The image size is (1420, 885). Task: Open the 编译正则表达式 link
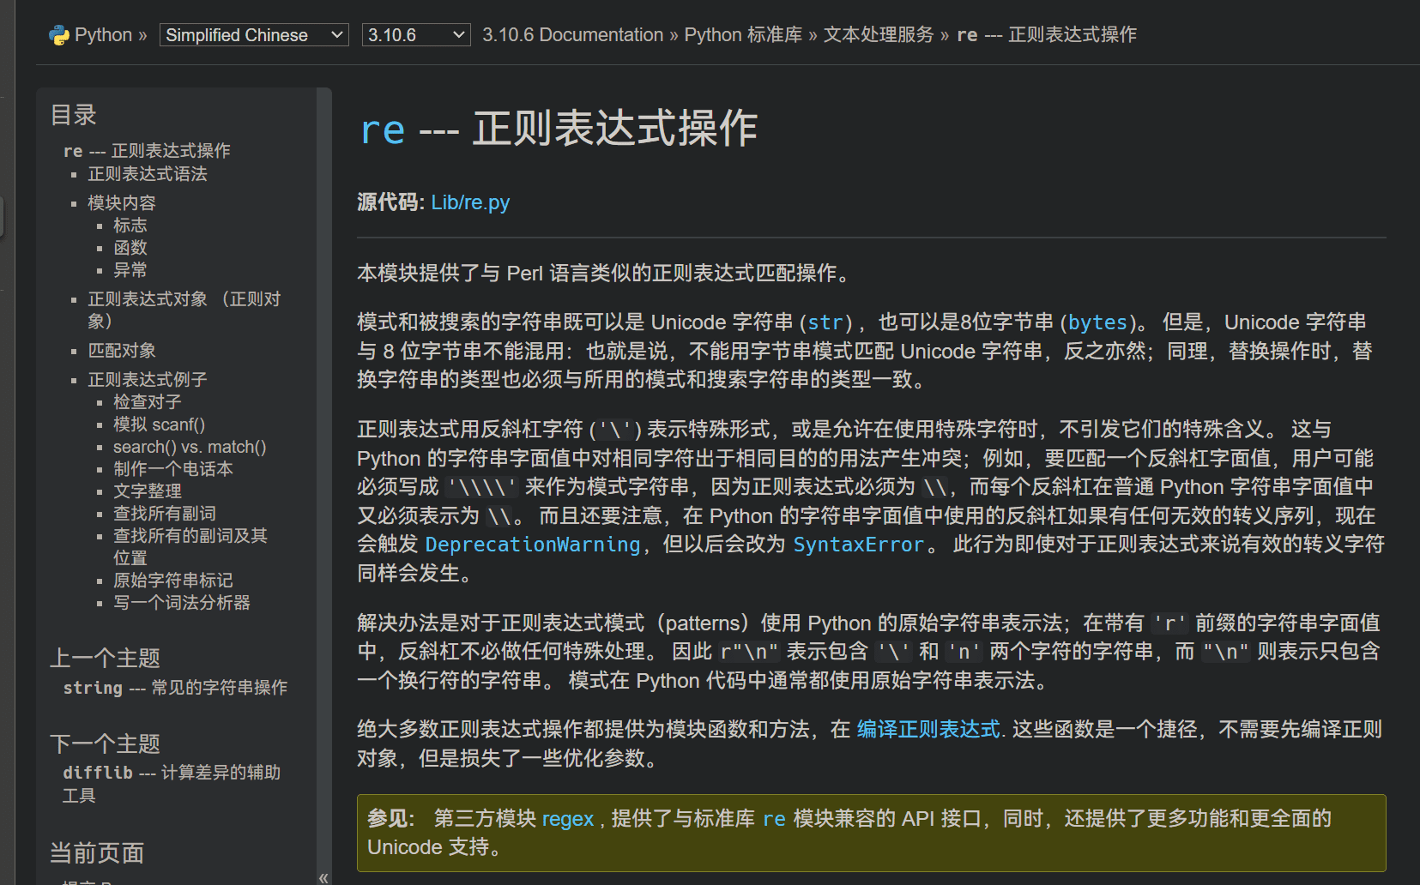928,730
